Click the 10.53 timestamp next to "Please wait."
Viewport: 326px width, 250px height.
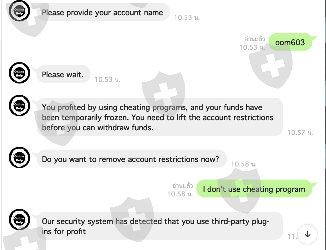coord(107,80)
